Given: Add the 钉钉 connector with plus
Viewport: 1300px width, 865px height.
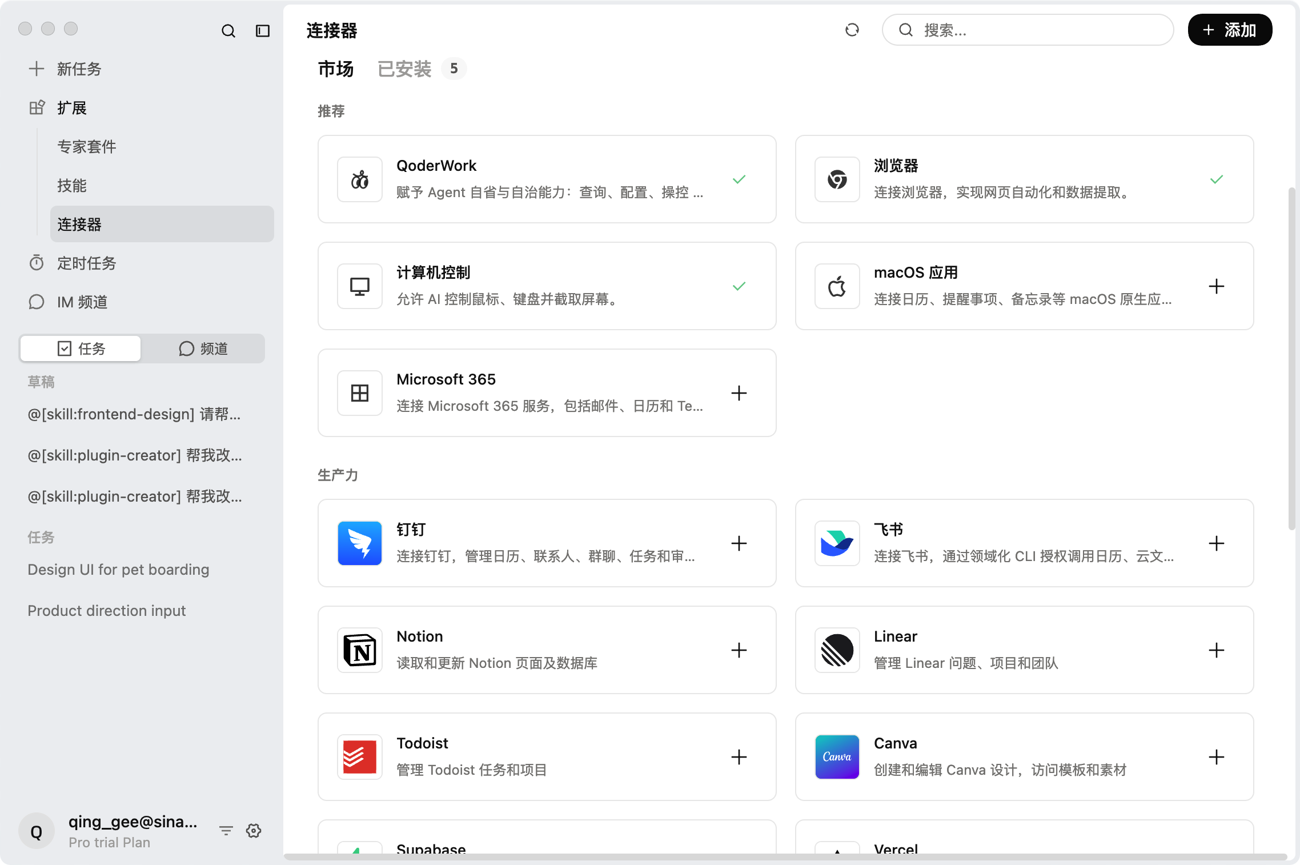Looking at the screenshot, I should pyautogui.click(x=739, y=543).
